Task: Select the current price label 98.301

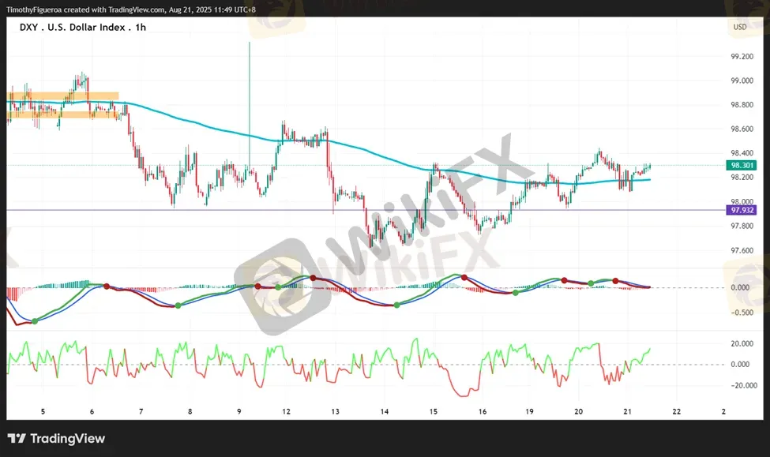Action: click(x=741, y=166)
